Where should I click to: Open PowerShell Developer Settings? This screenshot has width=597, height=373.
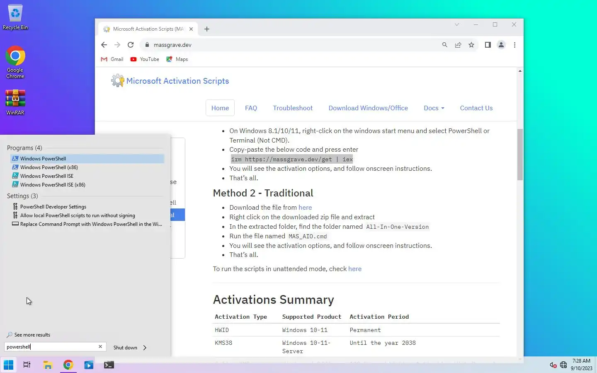tap(87, 206)
